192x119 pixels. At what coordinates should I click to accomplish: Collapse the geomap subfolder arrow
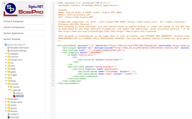pos(9,90)
